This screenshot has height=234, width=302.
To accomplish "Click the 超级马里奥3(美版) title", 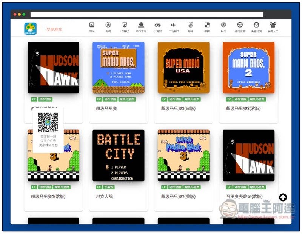I will point(178,196).
